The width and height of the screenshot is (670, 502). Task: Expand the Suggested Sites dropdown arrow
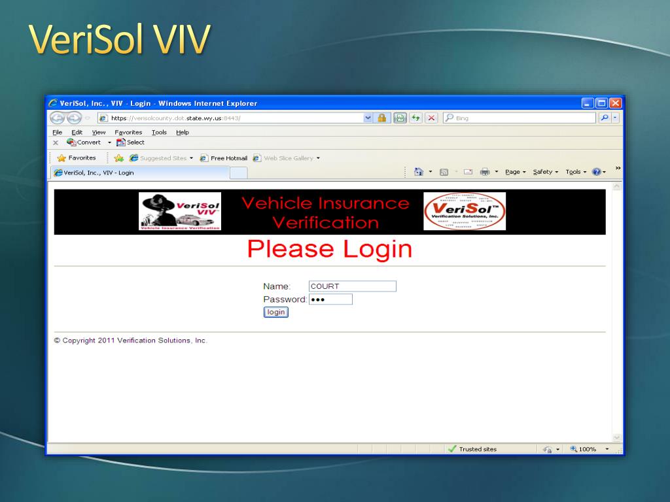tap(192, 158)
